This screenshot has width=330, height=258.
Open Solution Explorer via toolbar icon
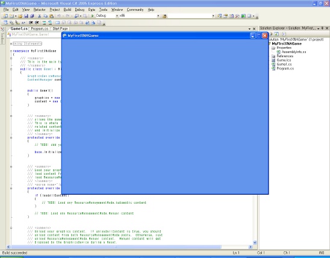point(220,16)
